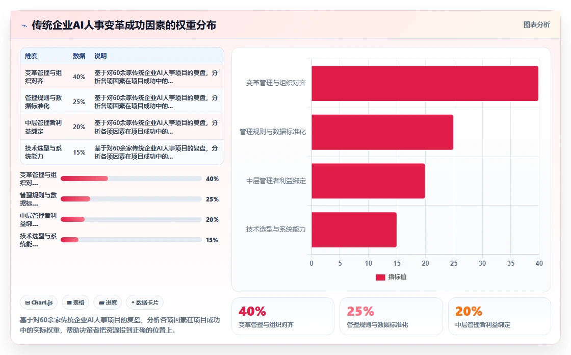
Task: Click the chart y-axis label 变革管理与组织对齐
Action: (x=276, y=83)
